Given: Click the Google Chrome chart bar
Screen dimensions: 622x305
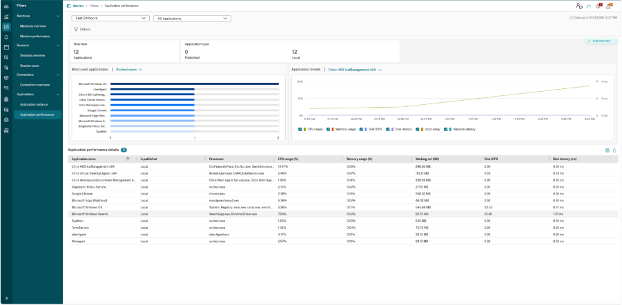Looking at the screenshot, I should click(153, 110).
